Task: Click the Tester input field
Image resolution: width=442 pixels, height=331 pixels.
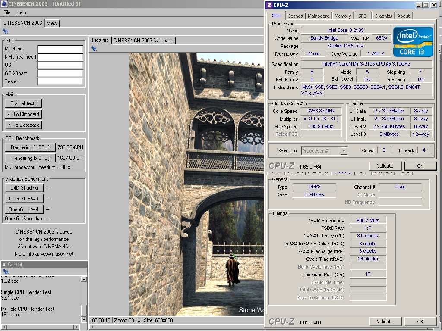Action: [60, 81]
